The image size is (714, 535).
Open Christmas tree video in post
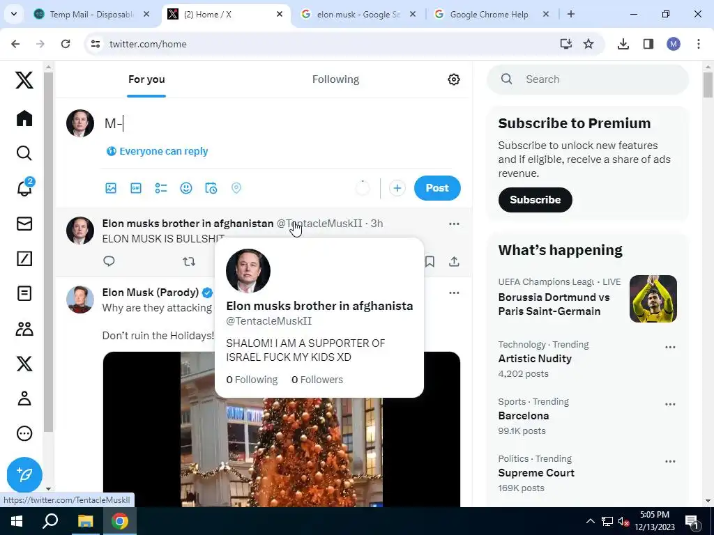coord(282,429)
